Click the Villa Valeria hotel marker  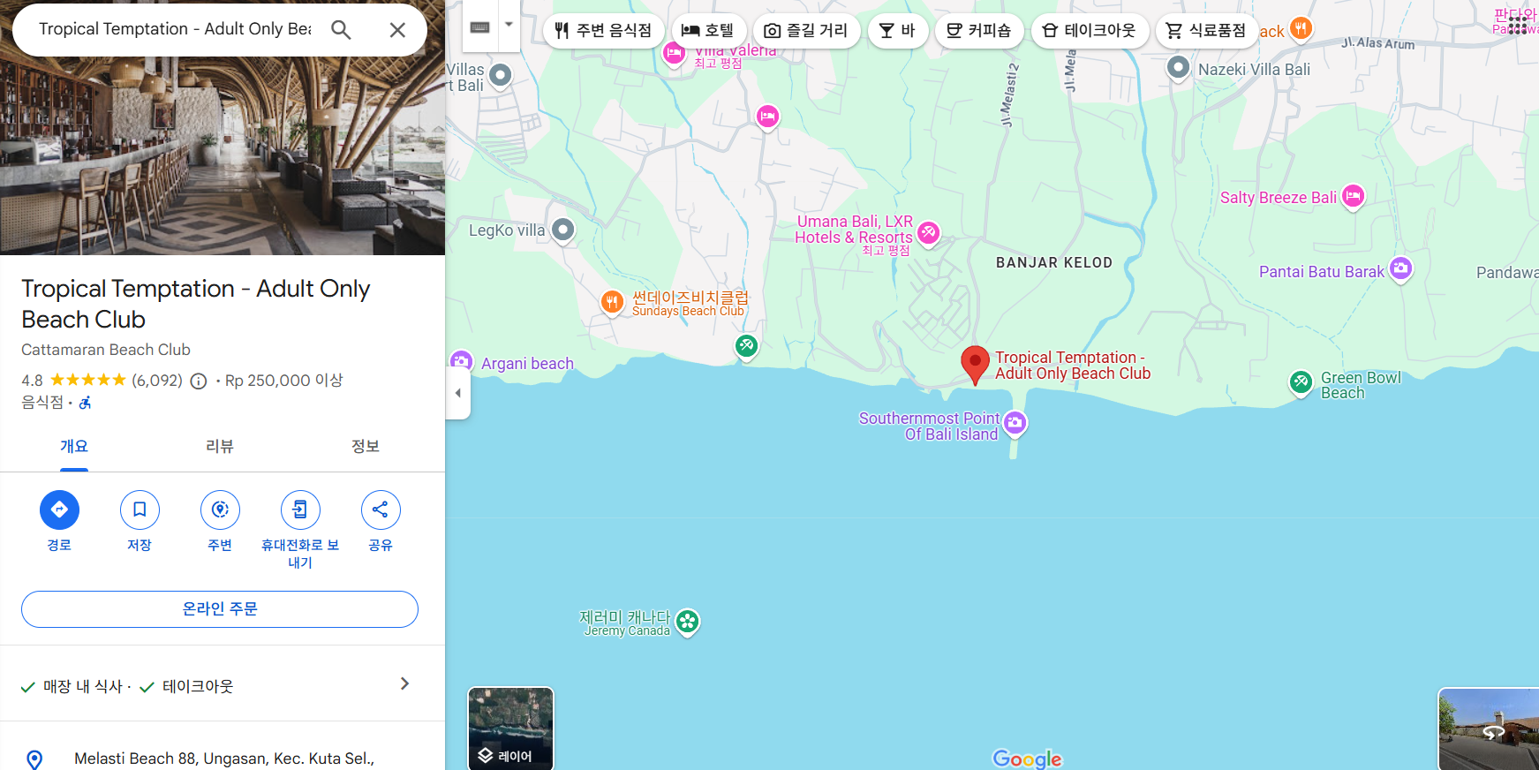[x=674, y=54]
